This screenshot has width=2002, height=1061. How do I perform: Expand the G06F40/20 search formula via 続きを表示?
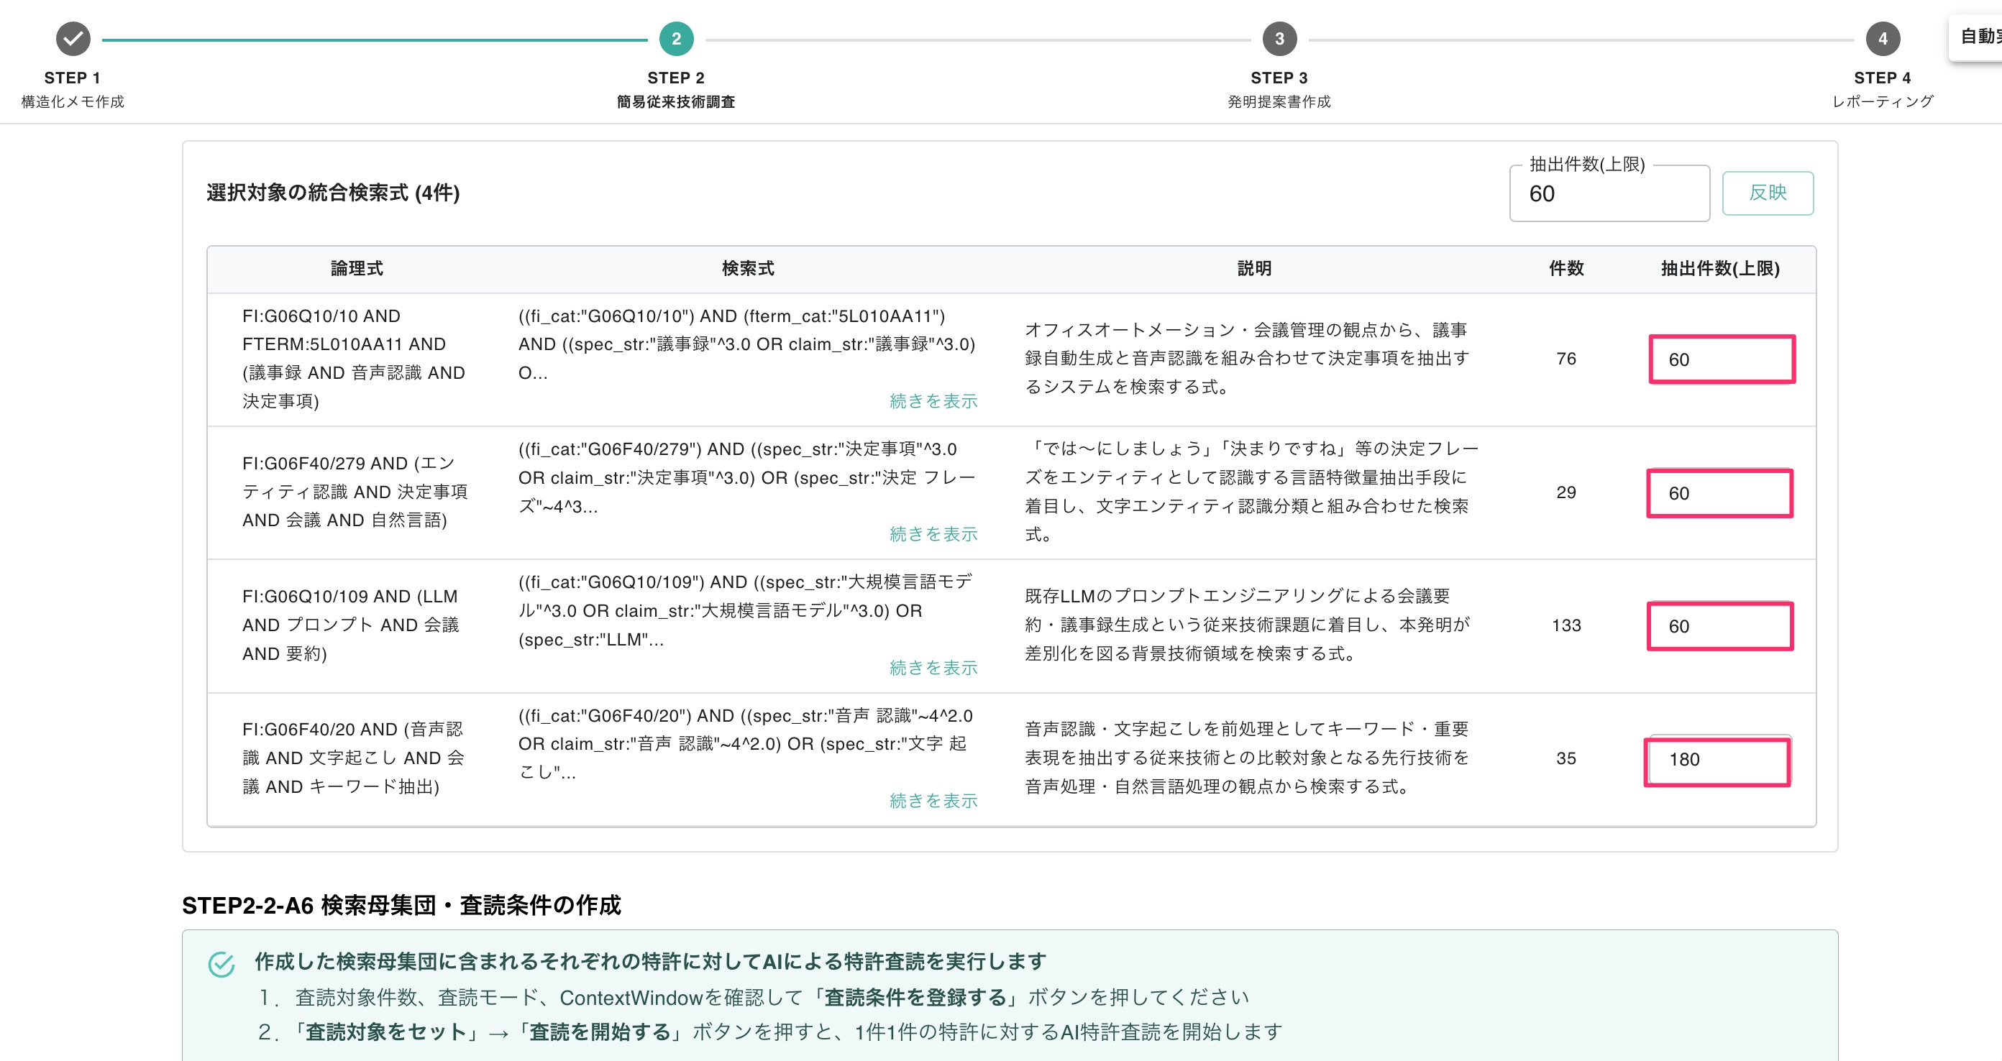pyautogui.click(x=933, y=800)
